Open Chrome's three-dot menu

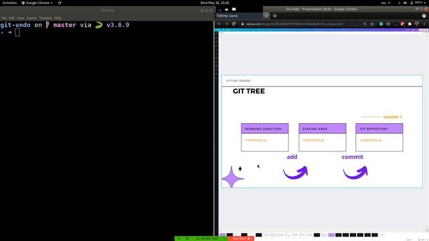click(x=424, y=24)
